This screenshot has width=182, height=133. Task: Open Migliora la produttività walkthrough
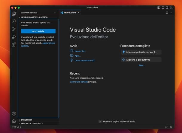(x=141, y=60)
